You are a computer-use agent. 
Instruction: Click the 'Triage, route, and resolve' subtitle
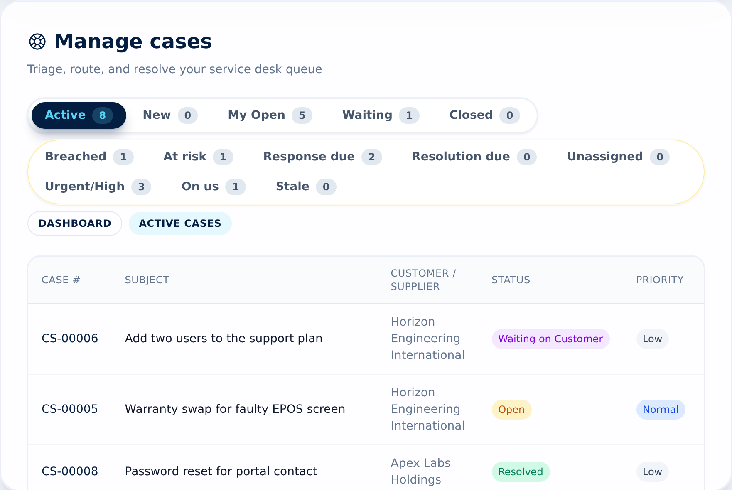[x=174, y=69]
